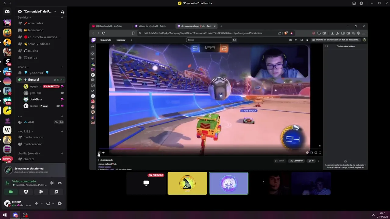390x219 pixels.
Task: Pause the Twitch clip
Action: (99, 153)
